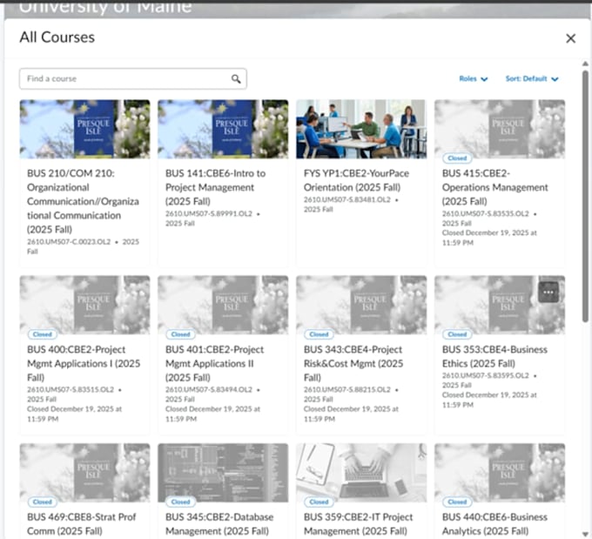This screenshot has width=592, height=539.
Task: Click the scrollbar thumb of course list
Action: click(585, 197)
